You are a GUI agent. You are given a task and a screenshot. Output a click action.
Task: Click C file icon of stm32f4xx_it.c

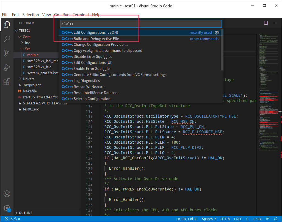tap(24, 67)
